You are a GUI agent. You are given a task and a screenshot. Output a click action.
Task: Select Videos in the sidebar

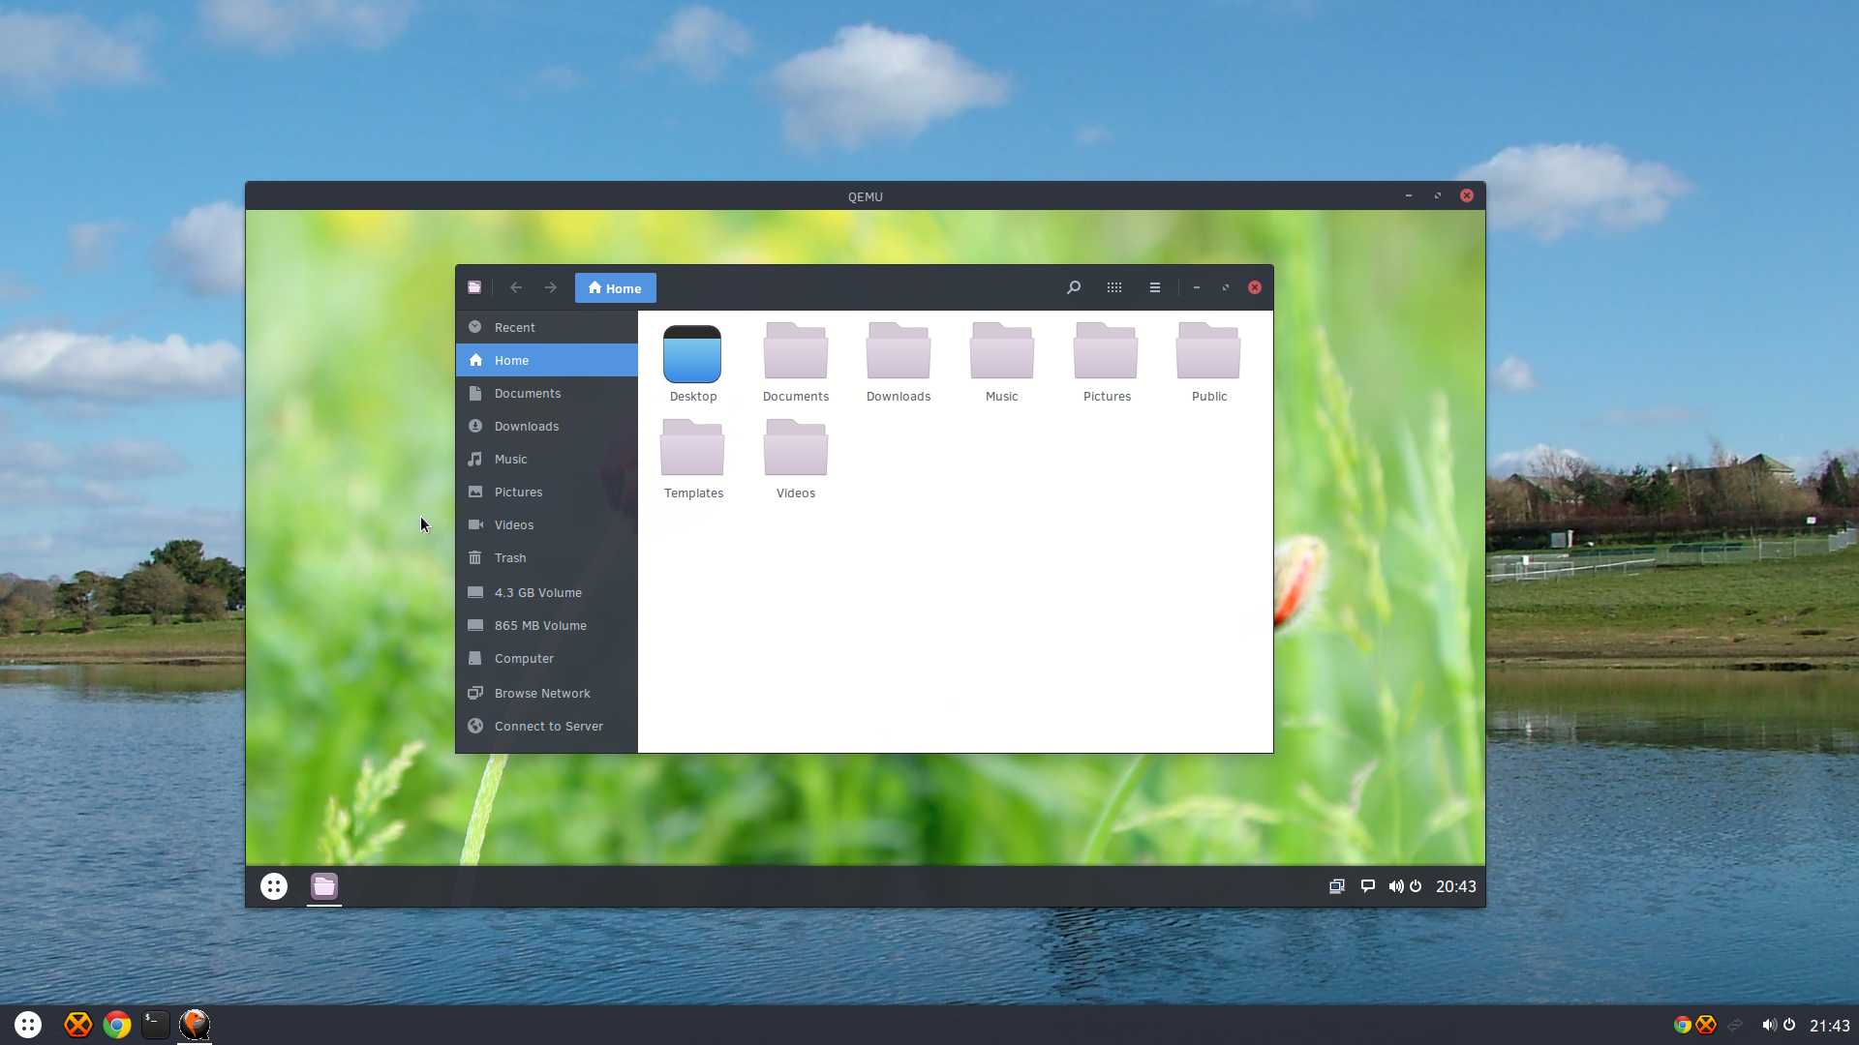tap(546, 524)
